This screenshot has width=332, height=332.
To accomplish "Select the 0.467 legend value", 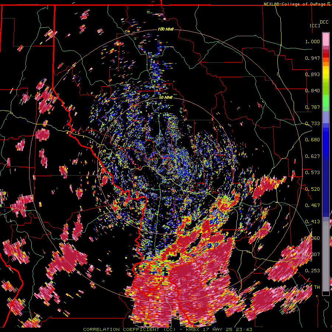I will pos(312,205).
